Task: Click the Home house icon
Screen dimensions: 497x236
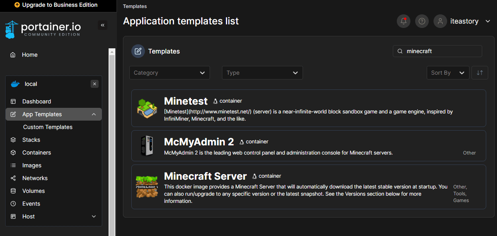Action: click(x=13, y=55)
